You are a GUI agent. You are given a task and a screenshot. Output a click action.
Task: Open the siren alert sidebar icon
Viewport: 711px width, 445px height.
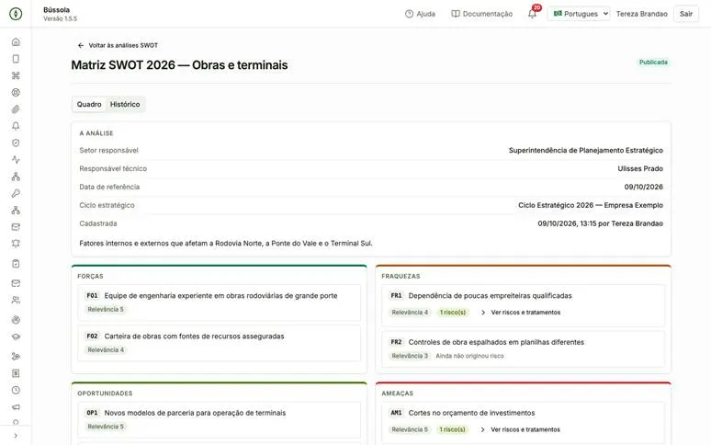point(16,244)
